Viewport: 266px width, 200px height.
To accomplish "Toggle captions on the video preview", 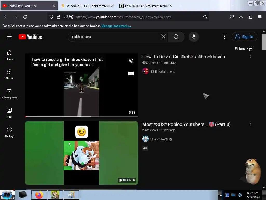I will coord(131,73).
